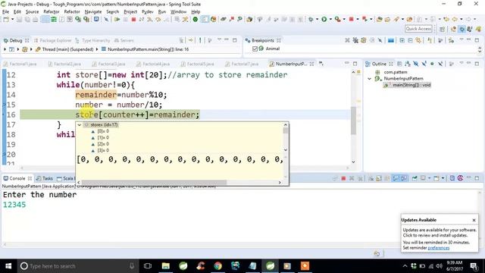485x273 pixels.
Task: Toggle Show Console on standard output change
Action: pos(396,178)
